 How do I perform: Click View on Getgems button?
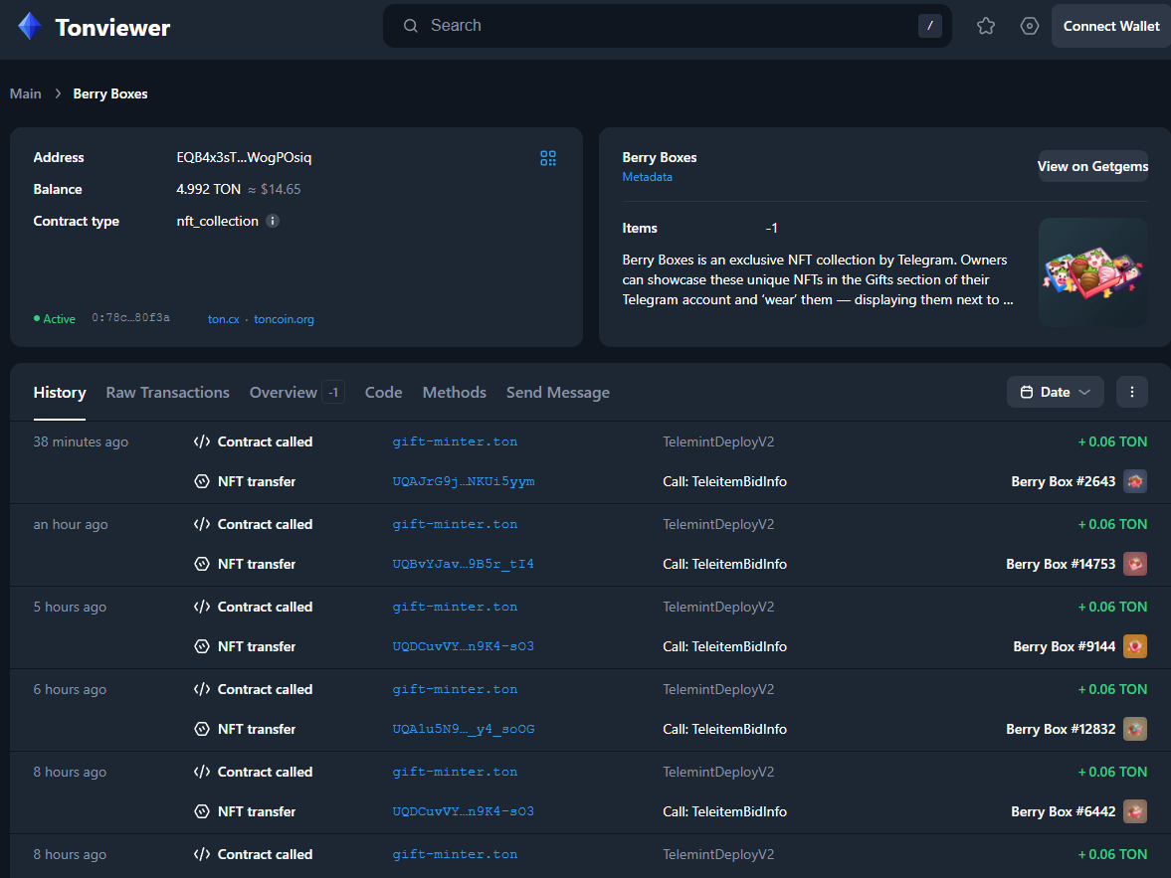coord(1092,167)
